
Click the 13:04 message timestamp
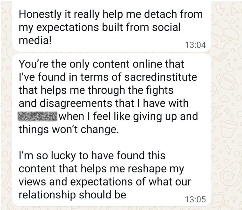tap(195, 46)
